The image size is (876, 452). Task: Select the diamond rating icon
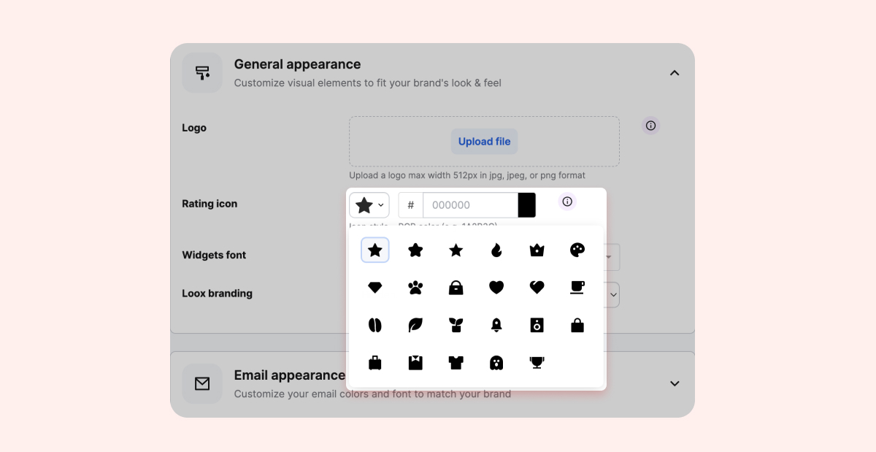[x=375, y=288]
